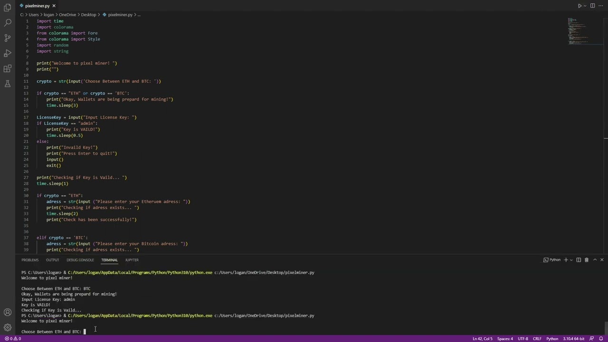Switch to the TERMINAL panel tab
Viewport: 608px width, 342px height.
coord(109,260)
